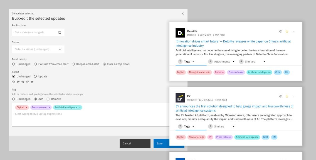Click the Deloitte logo thumbnail
The height and width of the screenshot is (160, 316).
coord(180,33)
